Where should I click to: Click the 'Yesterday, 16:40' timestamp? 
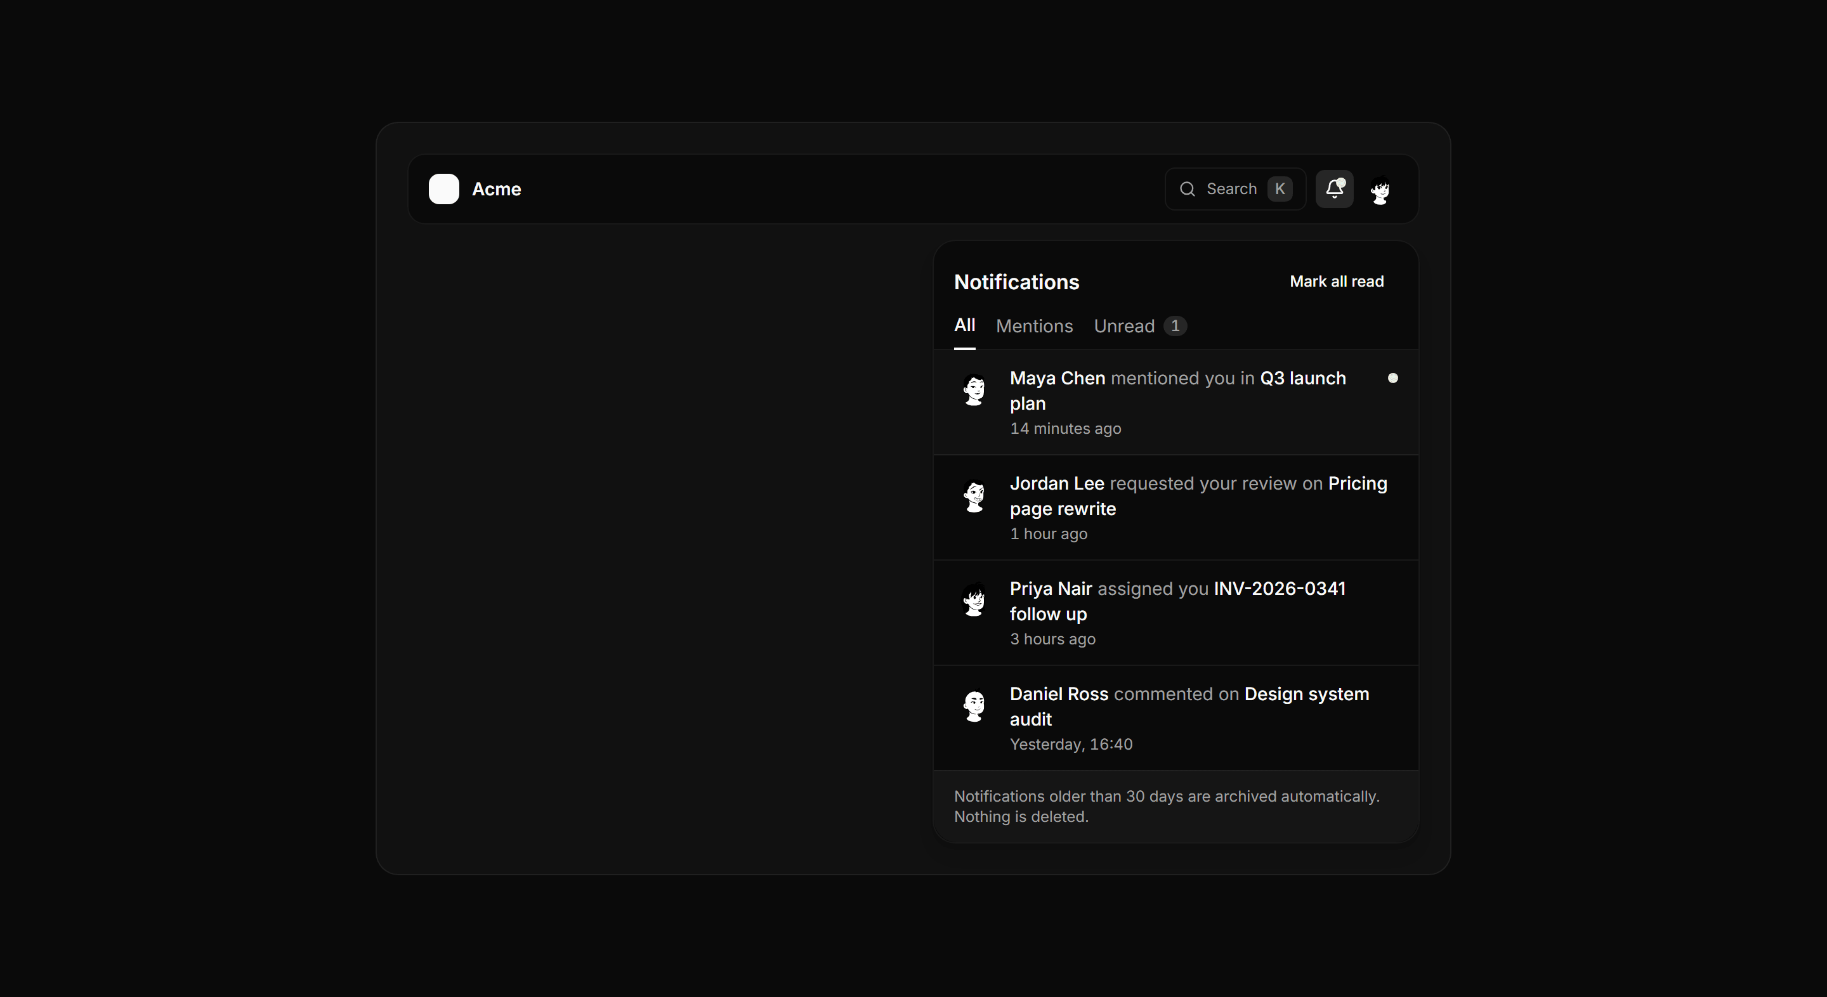1071,745
